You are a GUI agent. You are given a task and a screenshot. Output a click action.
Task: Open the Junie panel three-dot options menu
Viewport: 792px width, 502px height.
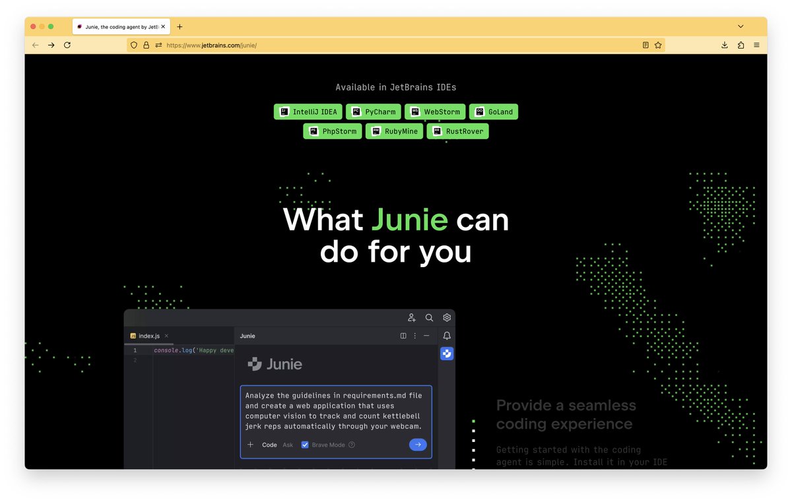click(x=414, y=336)
